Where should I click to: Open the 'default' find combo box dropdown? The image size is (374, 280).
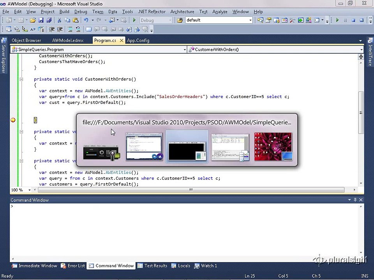pos(250,21)
